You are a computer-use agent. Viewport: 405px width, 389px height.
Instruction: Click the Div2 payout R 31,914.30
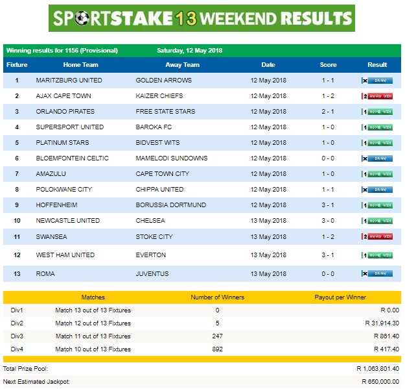point(382,323)
